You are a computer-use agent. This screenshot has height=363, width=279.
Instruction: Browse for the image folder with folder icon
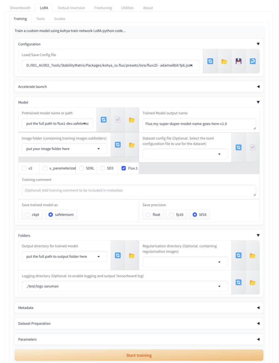pos(132,145)
